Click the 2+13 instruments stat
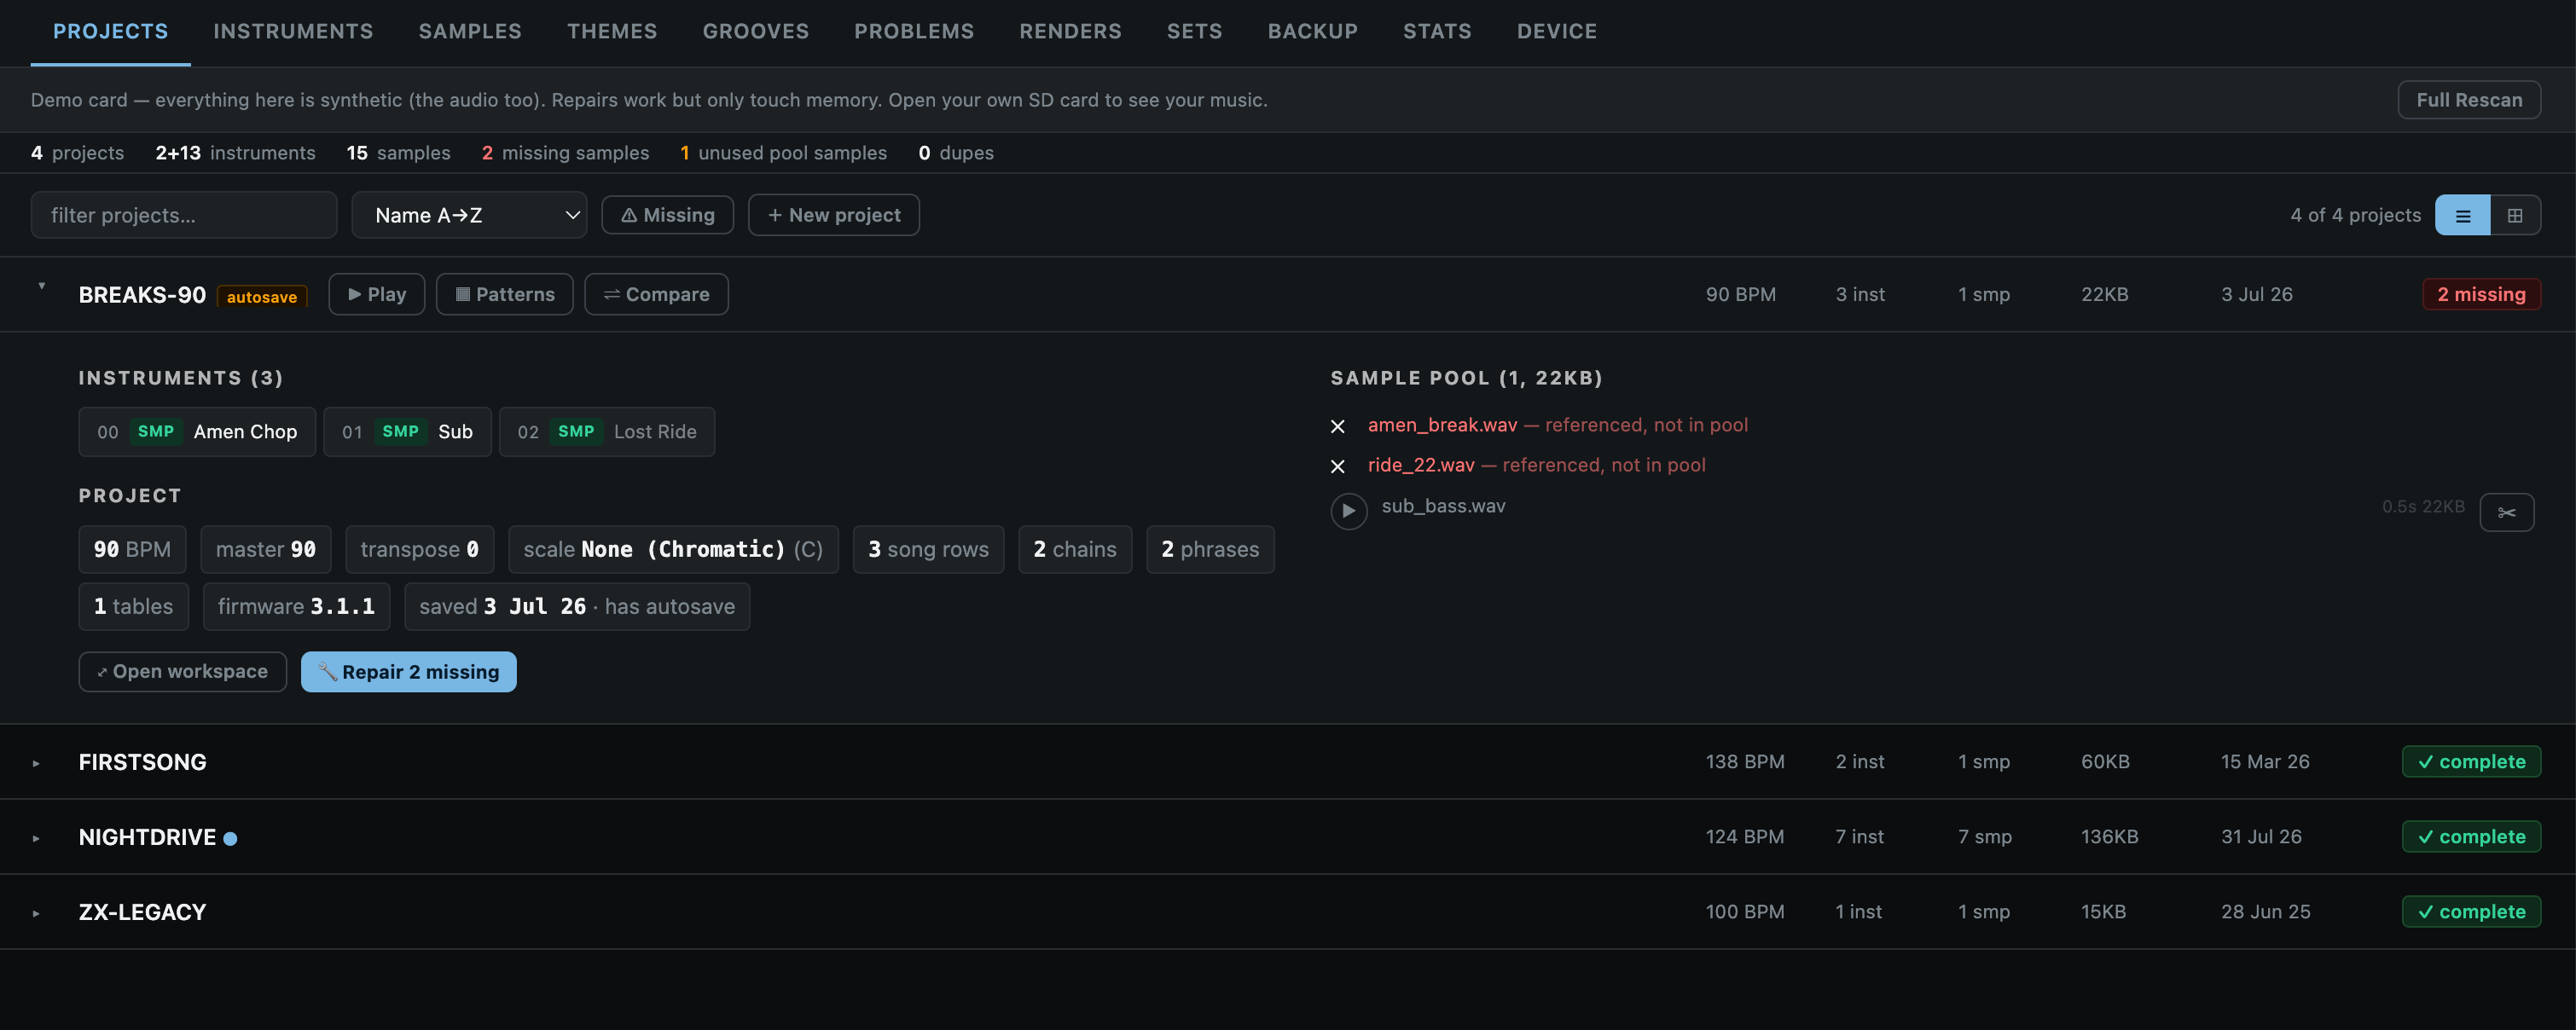 coord(235,153)
